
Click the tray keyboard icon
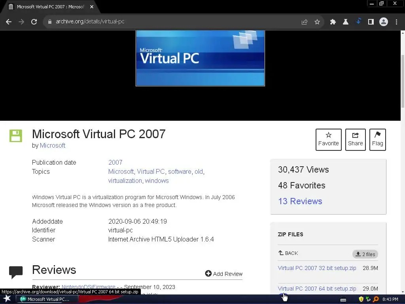[343, 300]
